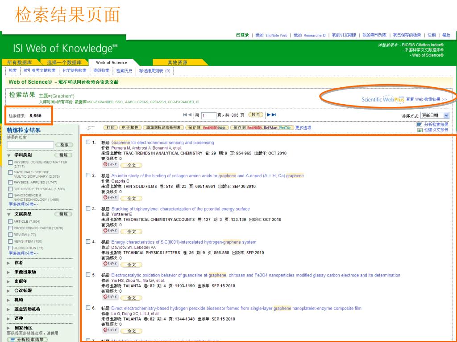Switch to the 所有数据库 tab
Viewport: 457px width, 342px height.
tap(20, 62)
